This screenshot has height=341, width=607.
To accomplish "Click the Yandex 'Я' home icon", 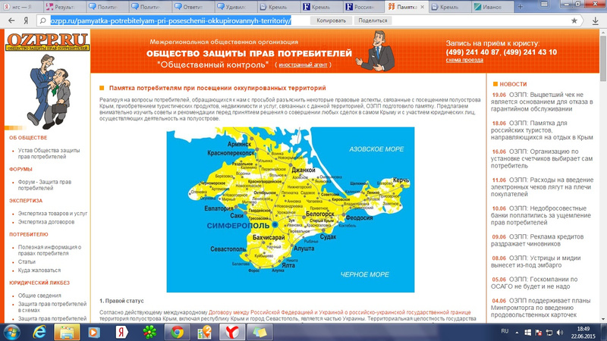I will (27, 20).
